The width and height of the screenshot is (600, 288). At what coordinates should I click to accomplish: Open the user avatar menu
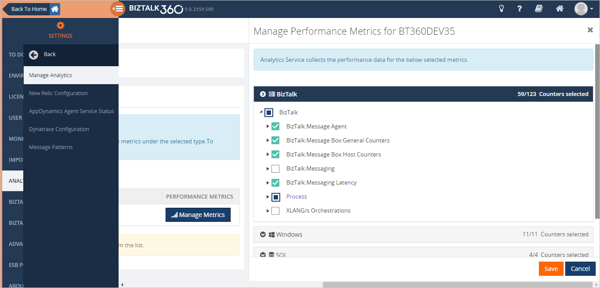pyautogui.click(x=584, y=9)
